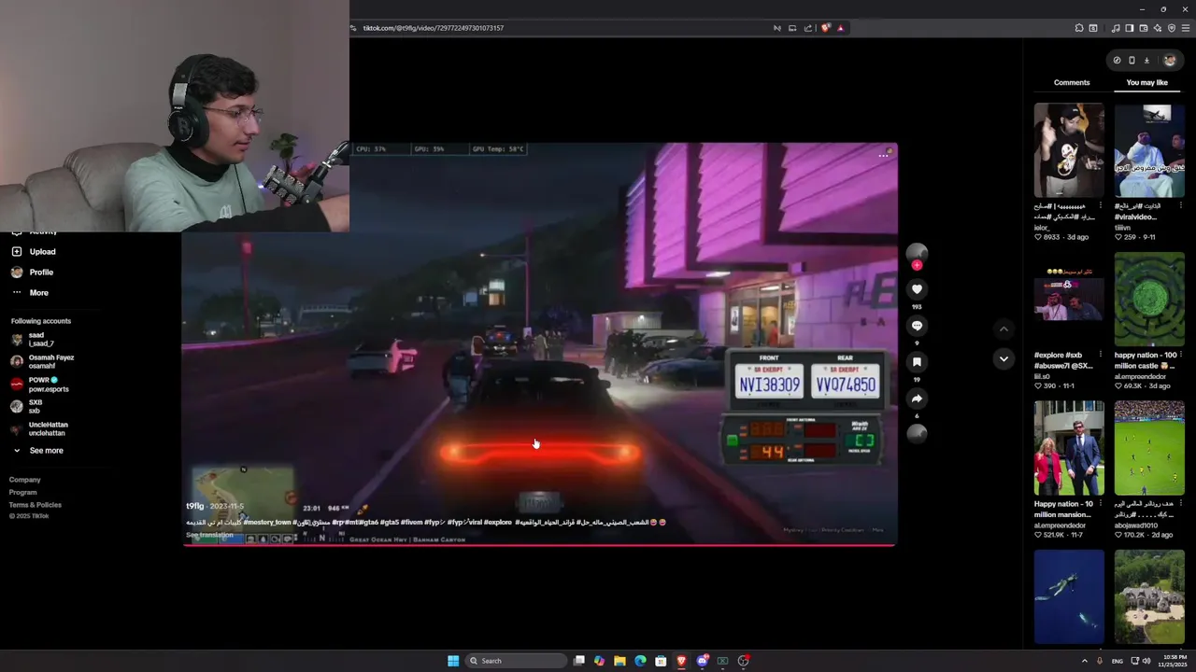Share the video using arrow icon

[x=917, y=399]
